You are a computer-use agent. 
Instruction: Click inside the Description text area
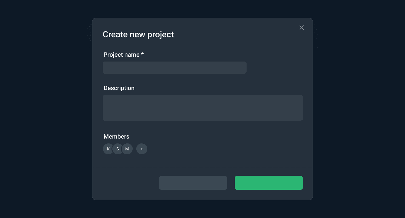203,108
